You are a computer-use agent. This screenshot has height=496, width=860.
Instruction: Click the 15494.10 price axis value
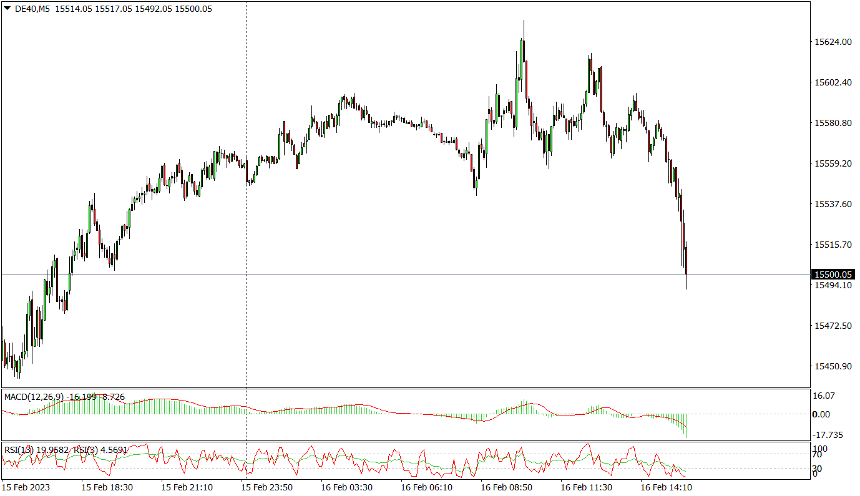[833, 285]
